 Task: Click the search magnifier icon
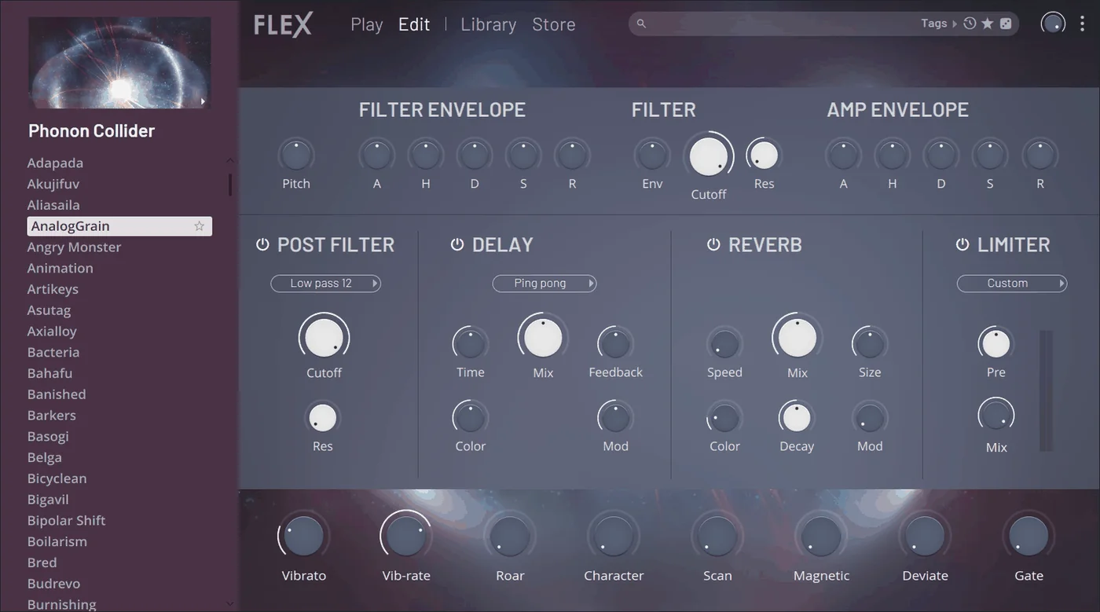(x=641, y=24)
